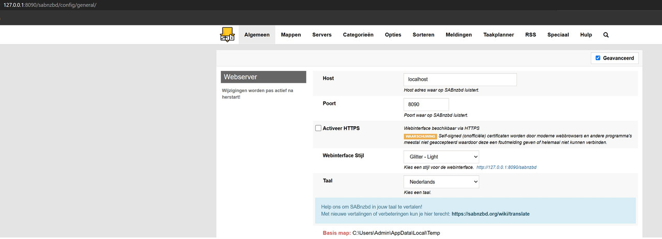Open the Taakplanner tab
Image resolution: width=662 pixels, height=239 pixels.
[x=498, y=35]
